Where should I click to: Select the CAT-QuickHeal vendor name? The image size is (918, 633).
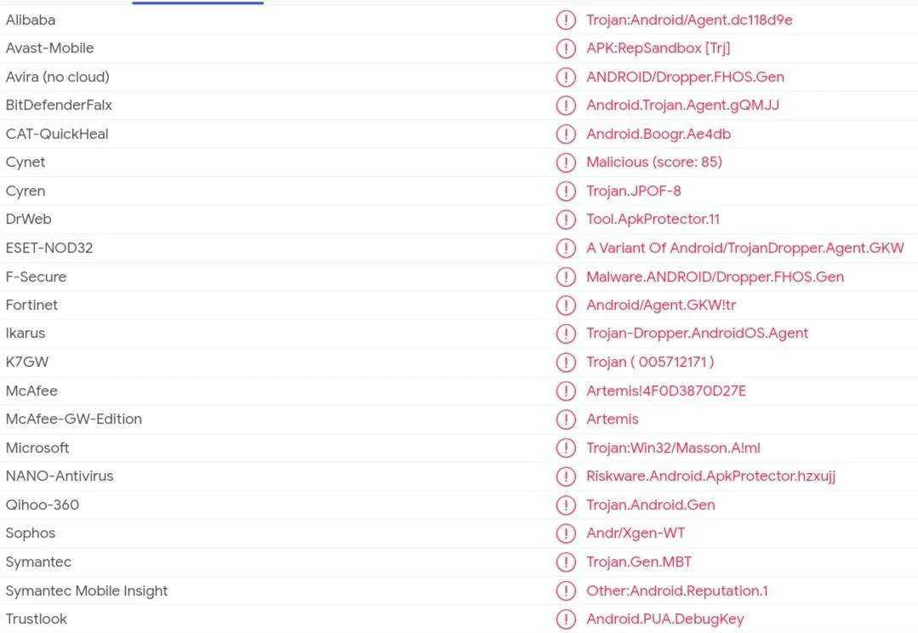[x=57, y=134]
